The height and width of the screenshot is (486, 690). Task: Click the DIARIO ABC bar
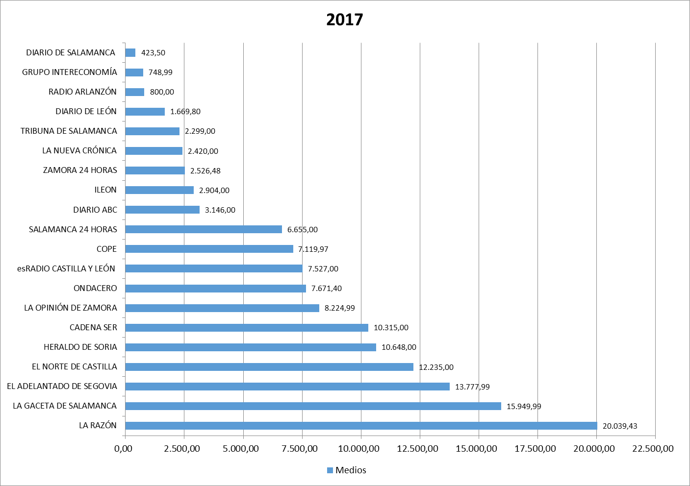tap(162, 210)
